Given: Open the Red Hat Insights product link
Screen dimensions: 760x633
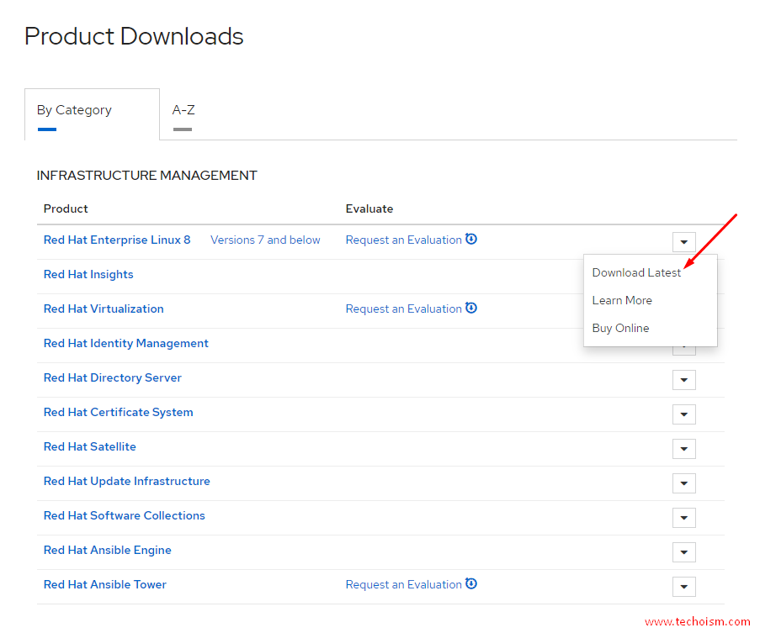Looking at the screenshot, I should (x=88, y=274).
